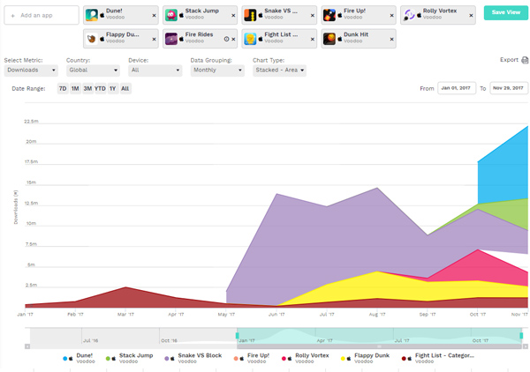Image resolution: width=530 pixels, height=372 pixels.
Task: Select the YTD date range
Action: click(x=100, y=89)
